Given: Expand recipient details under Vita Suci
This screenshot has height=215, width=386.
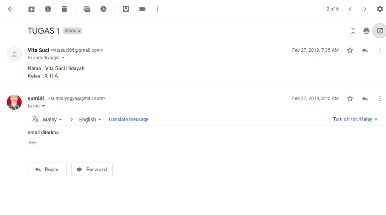Looking at the screenshot, I should point(63,58).
